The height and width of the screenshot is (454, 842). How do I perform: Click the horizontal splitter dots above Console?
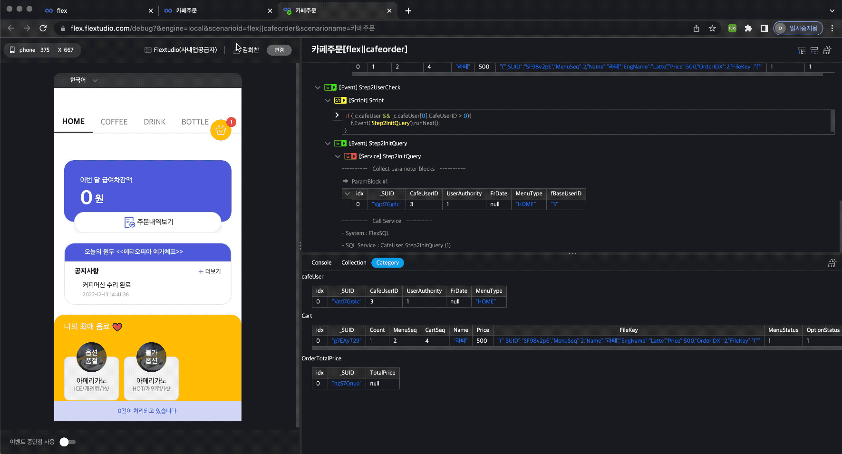(x=572, y=253)
